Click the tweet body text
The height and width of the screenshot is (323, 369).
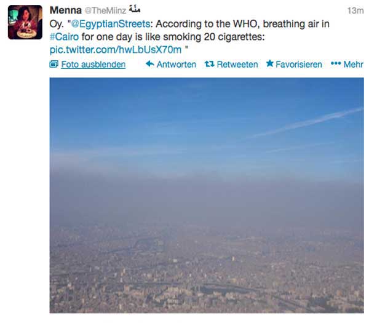[189, 37]
